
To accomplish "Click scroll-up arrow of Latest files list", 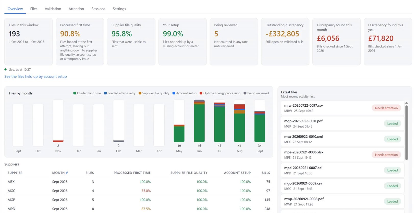I will click(407, 103).
